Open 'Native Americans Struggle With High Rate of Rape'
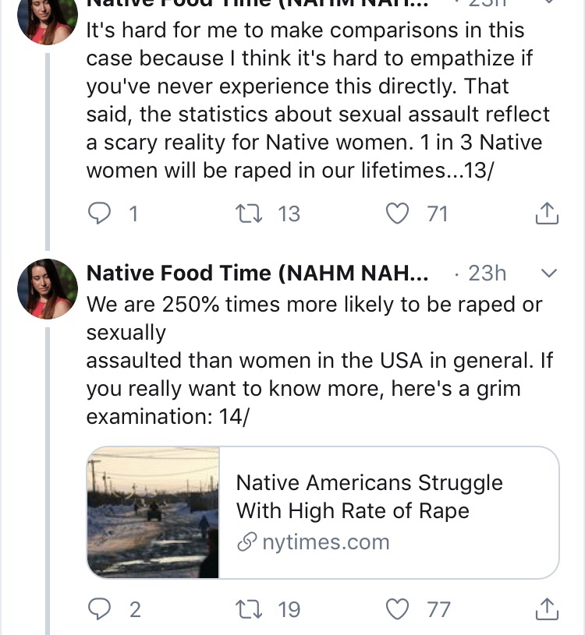This screenshot has height=635, width=585. pos(369,496)
